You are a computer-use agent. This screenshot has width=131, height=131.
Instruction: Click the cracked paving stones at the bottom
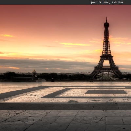click(x=65, y=120)
